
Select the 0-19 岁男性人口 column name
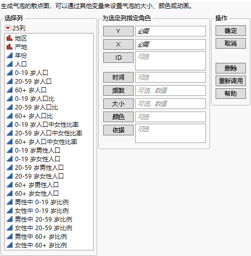37,150
